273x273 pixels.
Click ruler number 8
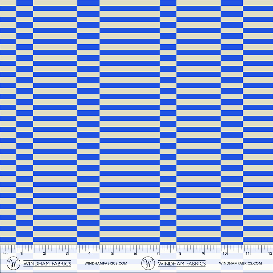tap(180, 253)
